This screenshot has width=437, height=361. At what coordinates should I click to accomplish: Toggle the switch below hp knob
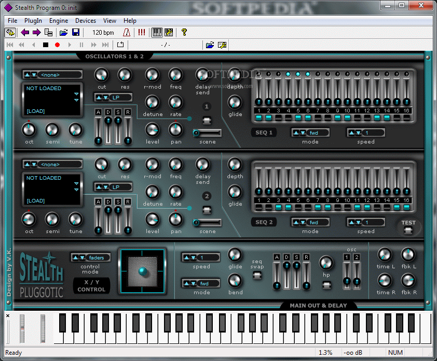(x=326, y=285)
